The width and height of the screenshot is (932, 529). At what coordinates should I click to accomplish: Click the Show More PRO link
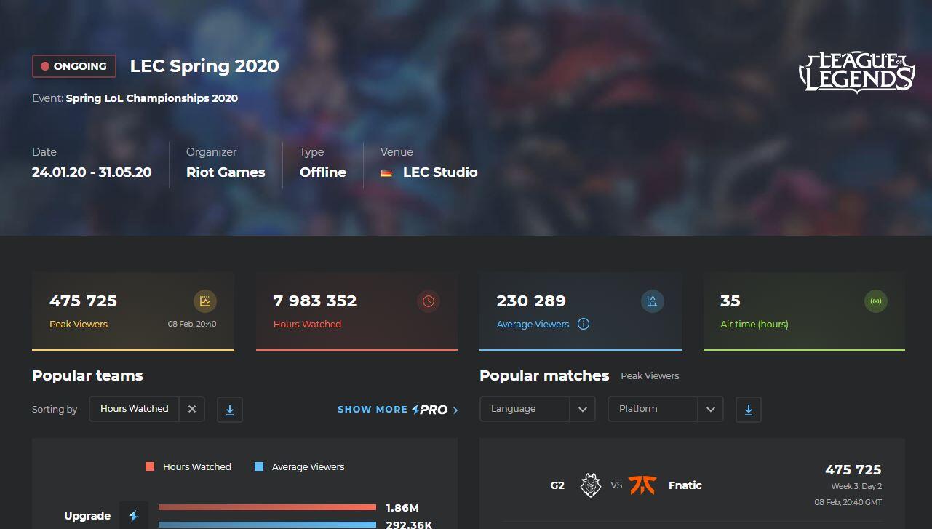click(397, 410)
